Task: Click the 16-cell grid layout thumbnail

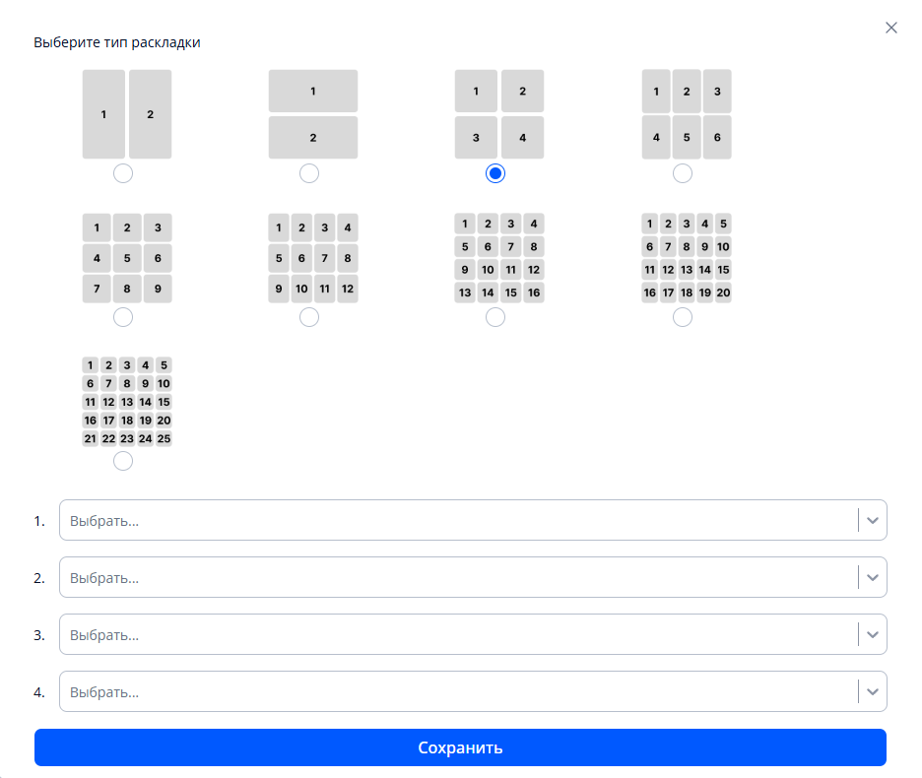Action: click(499, 258)
